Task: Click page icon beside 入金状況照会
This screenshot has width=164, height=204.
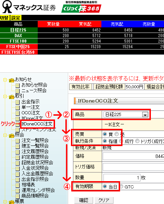Action: pos(18,168)
